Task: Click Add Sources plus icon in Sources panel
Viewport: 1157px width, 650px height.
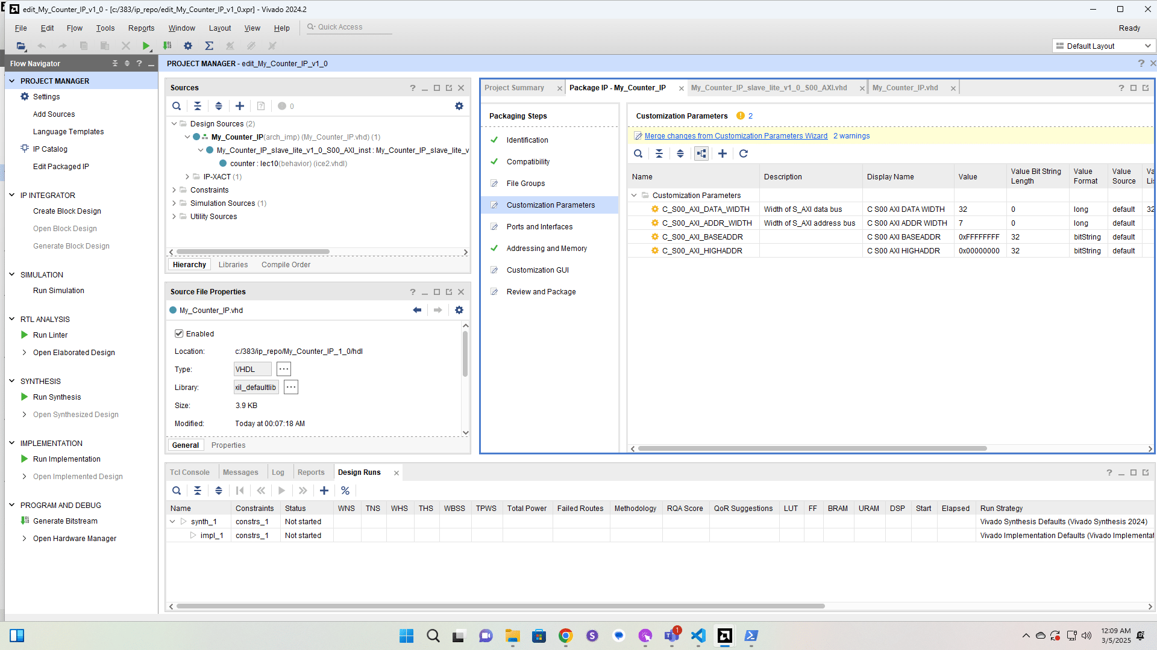Action: click(240, 106)
